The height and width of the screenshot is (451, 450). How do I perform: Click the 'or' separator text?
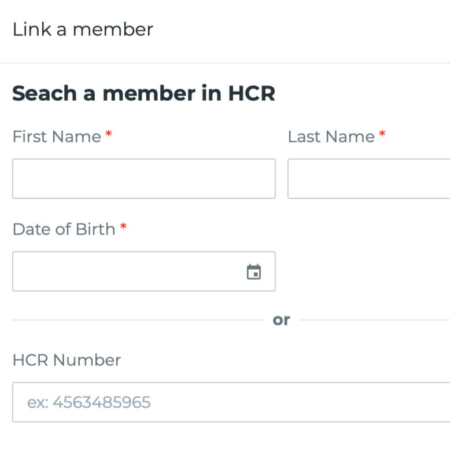point(281,320)
